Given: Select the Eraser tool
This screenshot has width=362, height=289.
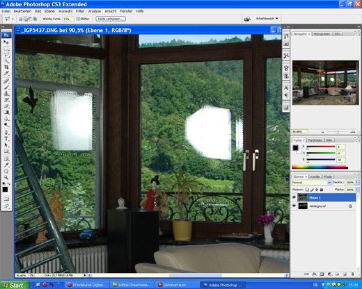Looking at the screenshot, I should point(6,106).
